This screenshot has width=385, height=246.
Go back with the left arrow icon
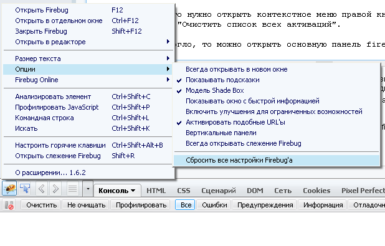42,189
